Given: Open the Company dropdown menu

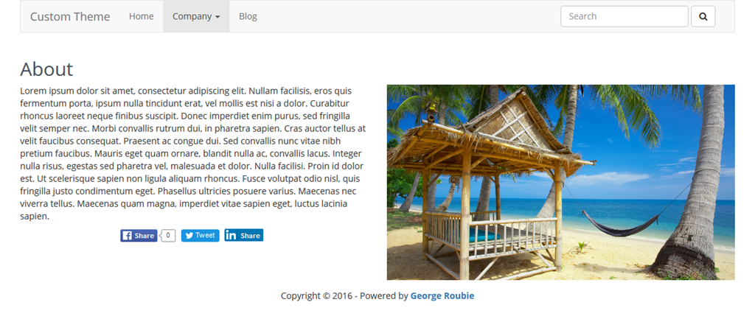Looking at the screenshot, I should (x=196, y=16).
